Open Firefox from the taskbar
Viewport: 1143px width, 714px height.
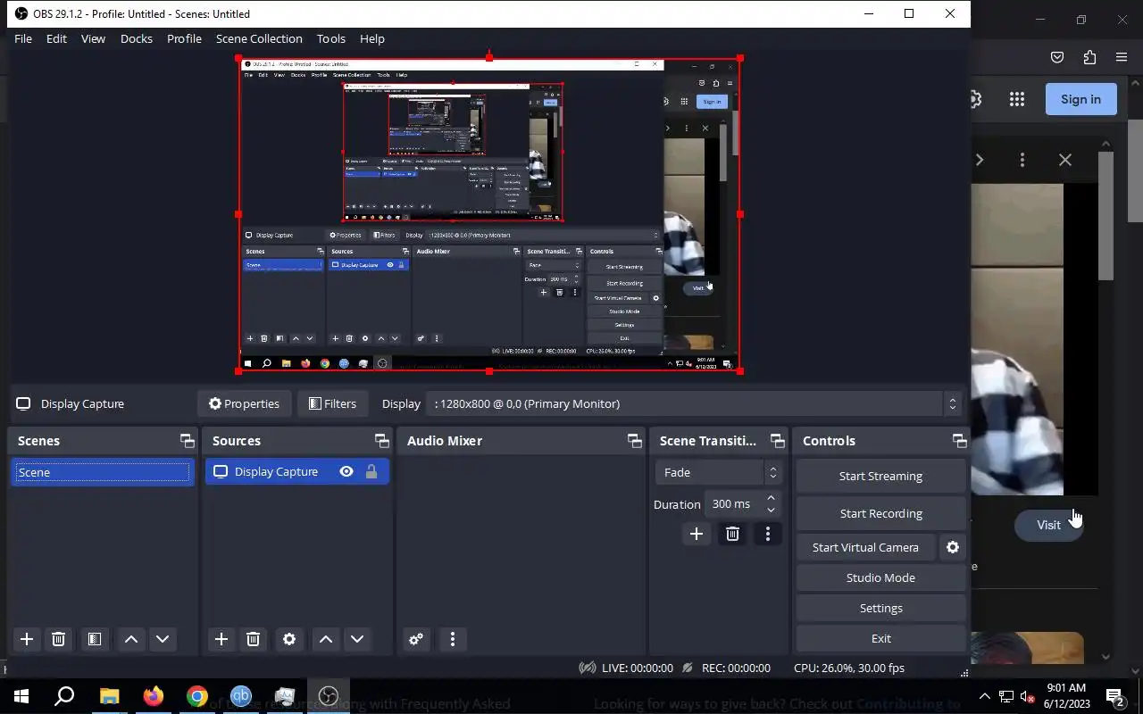pos(154,696)
